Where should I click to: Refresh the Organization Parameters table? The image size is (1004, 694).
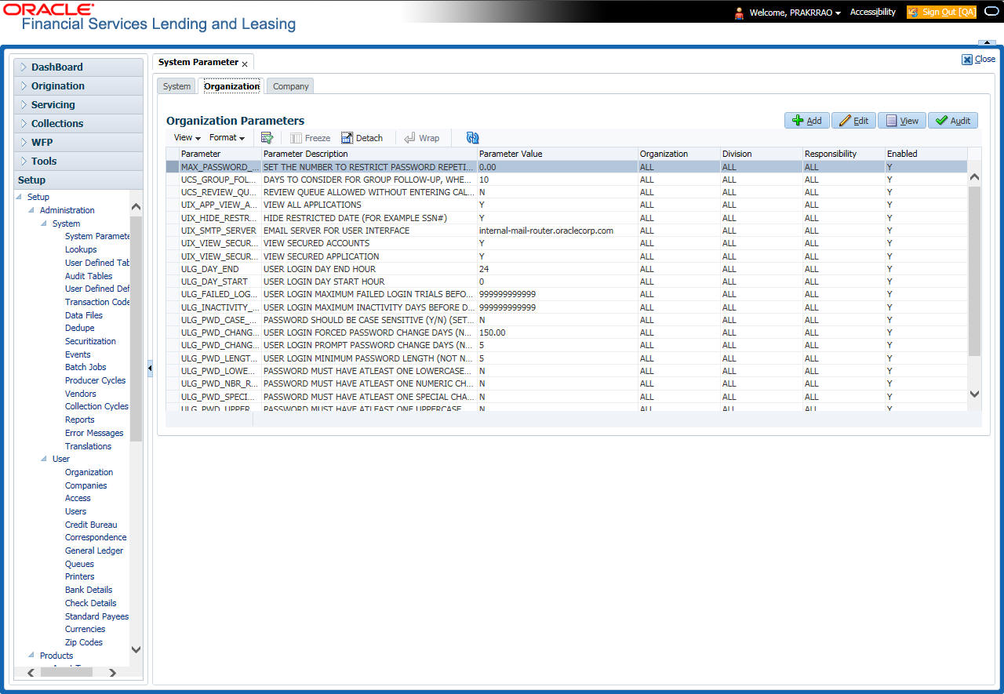point(472,137)
